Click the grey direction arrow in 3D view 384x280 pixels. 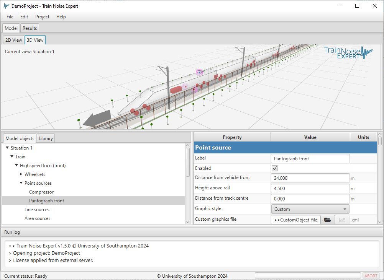coord(97,119)
